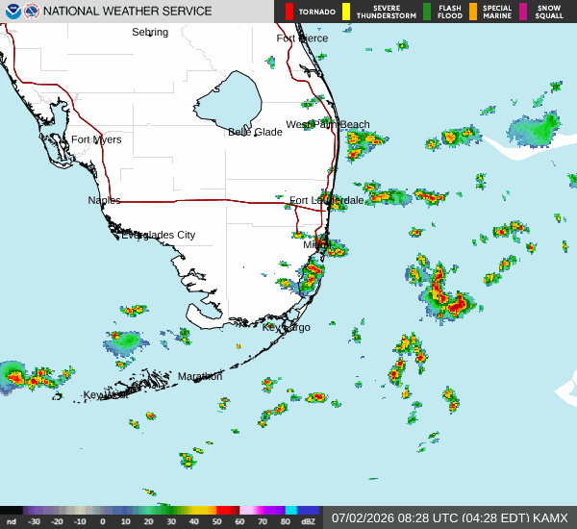
Task: Click the Fort Myers city label
Action: [x=96, y=139]
